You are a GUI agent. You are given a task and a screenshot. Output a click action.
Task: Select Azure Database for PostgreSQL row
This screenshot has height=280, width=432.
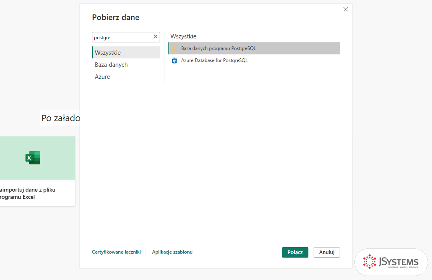(x=254, y=60)
